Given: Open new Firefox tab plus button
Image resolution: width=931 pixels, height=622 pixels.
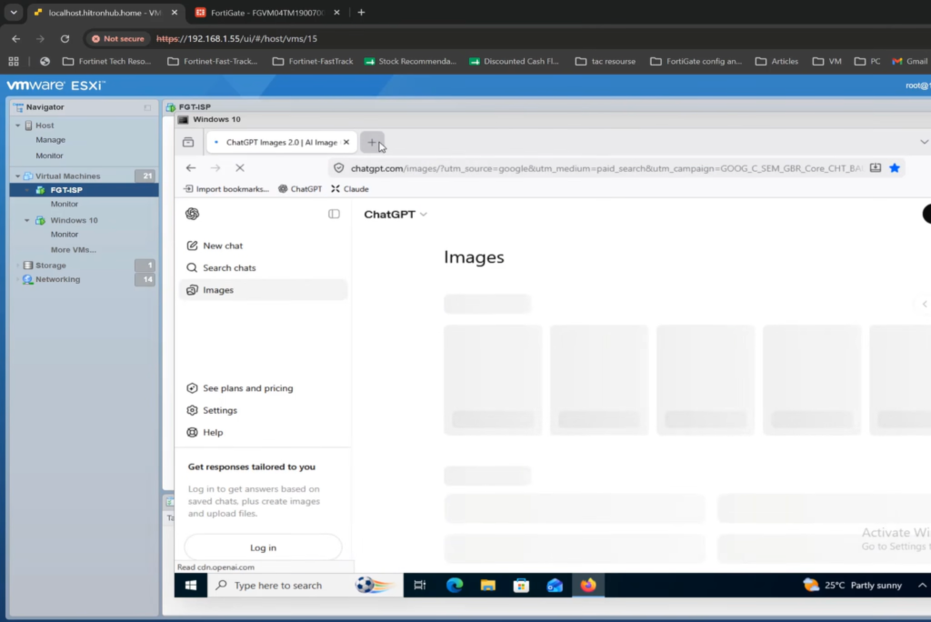Looking at the screenshot, I should pyautogui.click(x=372, y=143).
